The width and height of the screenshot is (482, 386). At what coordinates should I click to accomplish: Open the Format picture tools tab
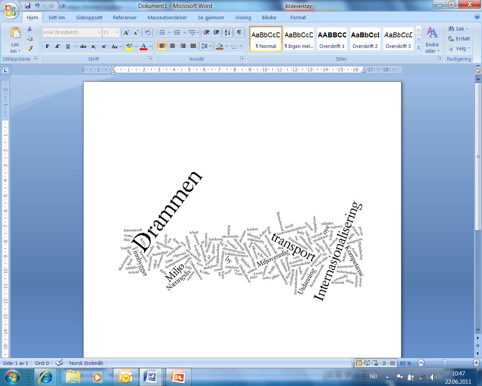coord(298,17)
